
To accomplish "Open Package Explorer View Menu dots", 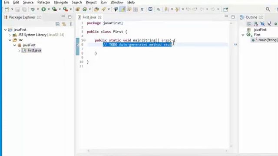I will pyautogui.click(x=71, y=24).
